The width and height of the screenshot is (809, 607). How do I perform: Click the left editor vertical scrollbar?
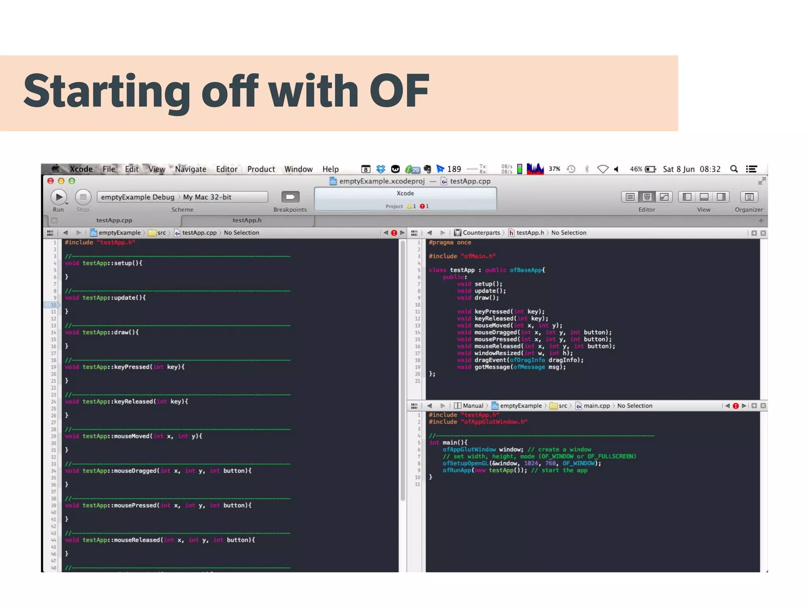click(403, 371)
